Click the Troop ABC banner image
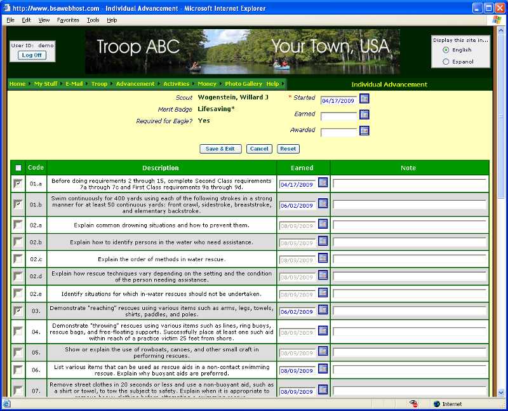 pos(243,52)
